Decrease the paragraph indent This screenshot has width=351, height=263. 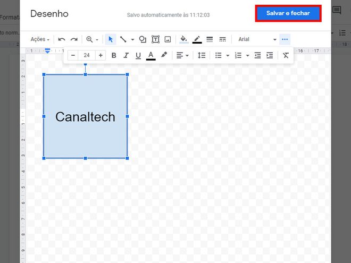pyautogui.click(x=257, y=55)
